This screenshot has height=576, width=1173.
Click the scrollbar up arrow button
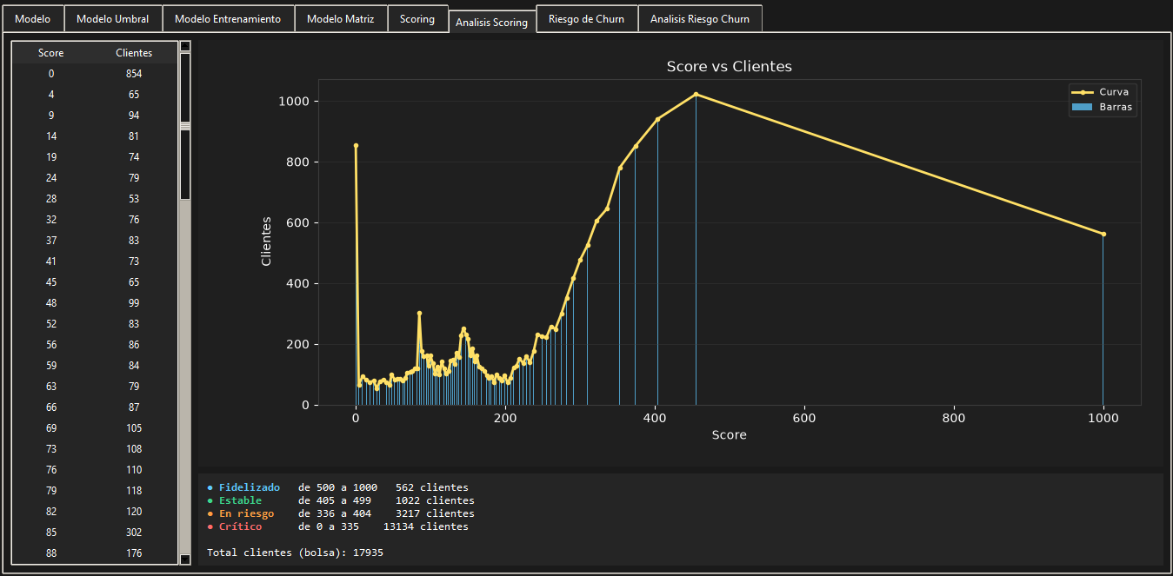[x=185, y=46]
